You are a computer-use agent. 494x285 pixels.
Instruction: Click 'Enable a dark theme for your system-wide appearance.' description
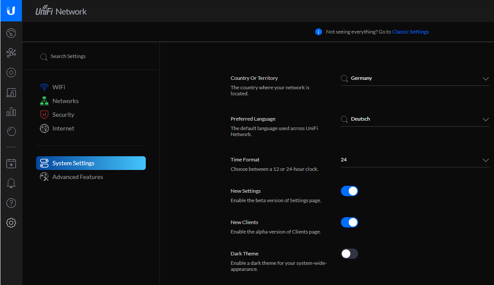pyautogui.click(x=279, y=266)
